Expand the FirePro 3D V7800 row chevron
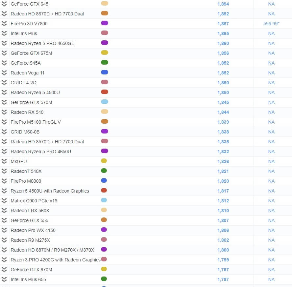Screen dimensions: 292x287 tap(4, 24)
